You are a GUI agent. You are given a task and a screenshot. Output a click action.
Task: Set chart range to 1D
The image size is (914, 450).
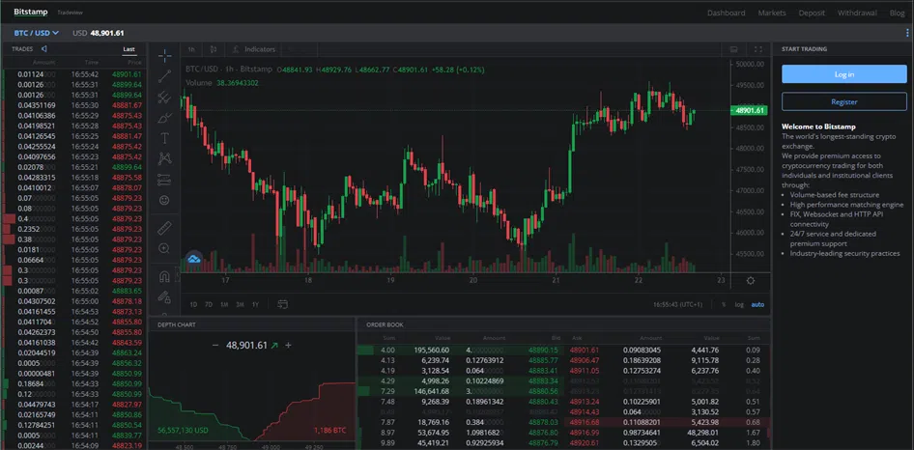tap(193, 304)
